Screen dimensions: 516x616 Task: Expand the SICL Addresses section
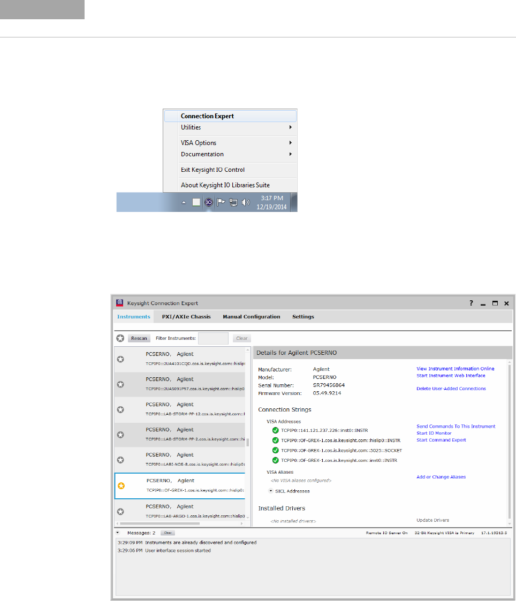coord(271,491)
